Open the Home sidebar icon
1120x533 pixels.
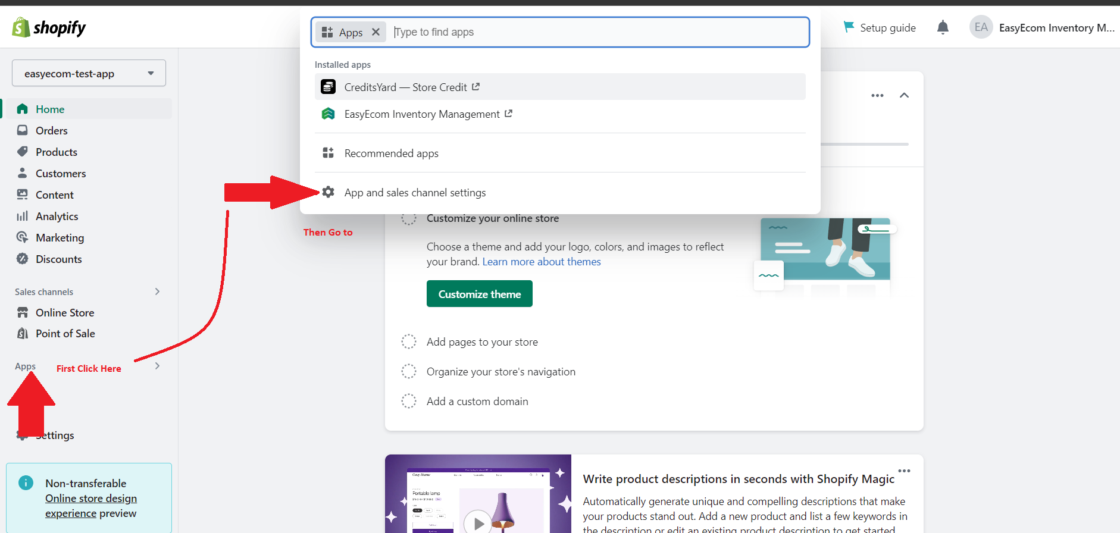pos(23,109)
